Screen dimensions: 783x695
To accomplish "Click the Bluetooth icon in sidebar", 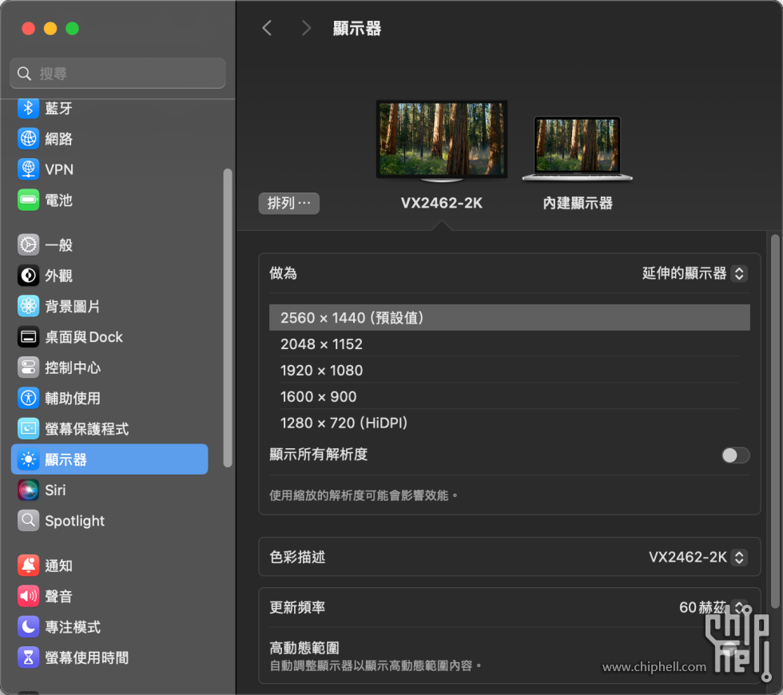I will [x=29, y=109].
